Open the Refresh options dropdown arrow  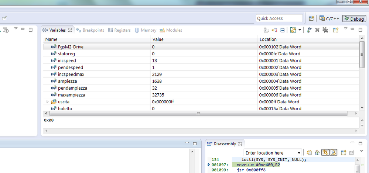click(x=300, y=30)
